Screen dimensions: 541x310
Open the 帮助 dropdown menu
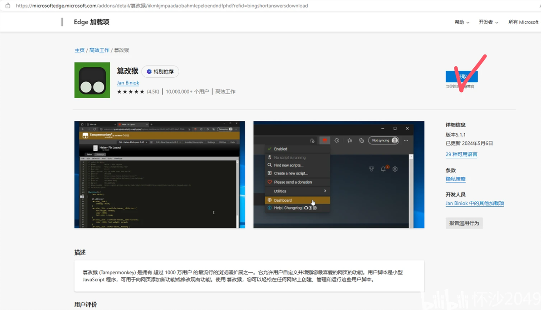pos(462,22)
